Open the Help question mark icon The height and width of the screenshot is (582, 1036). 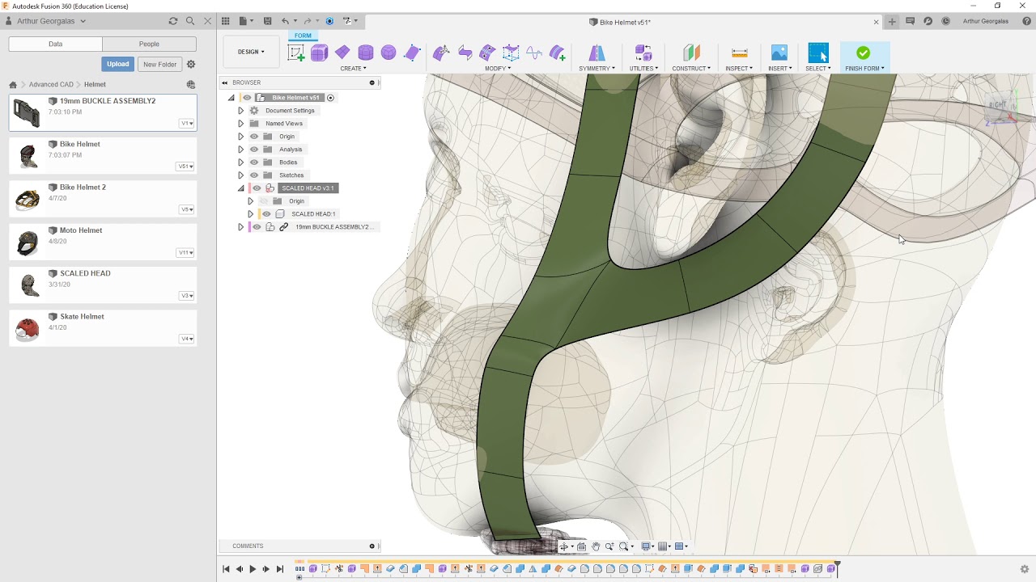pos(1026,21)
